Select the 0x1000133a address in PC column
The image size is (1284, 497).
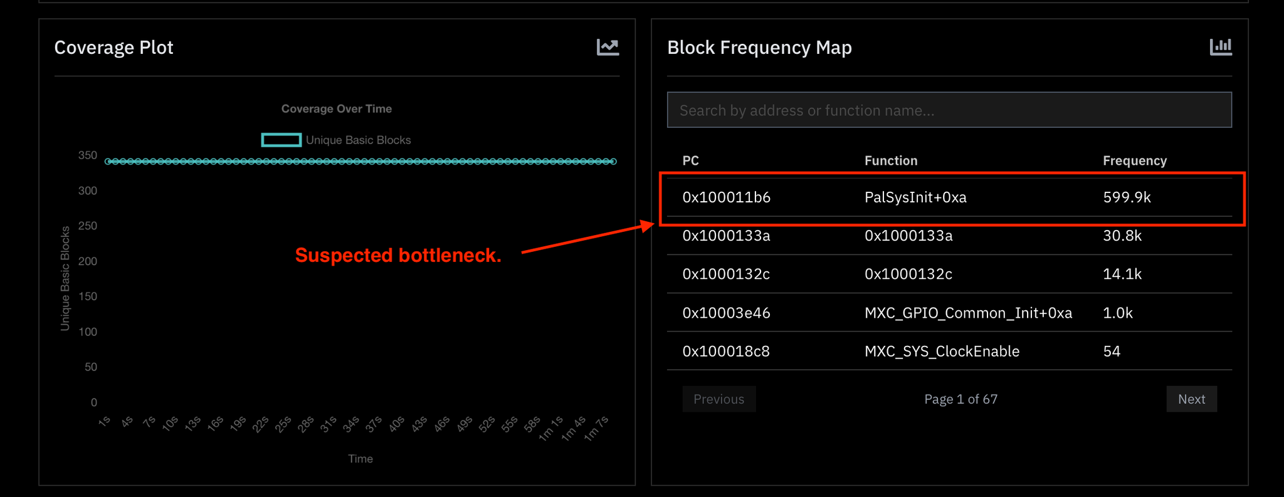click(726, 236)
